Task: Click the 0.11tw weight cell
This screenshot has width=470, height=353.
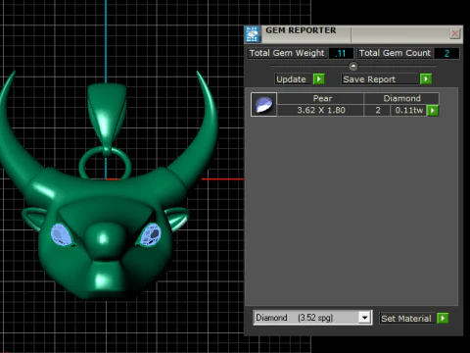Action: pyautogui.click(x=408, y=110)
